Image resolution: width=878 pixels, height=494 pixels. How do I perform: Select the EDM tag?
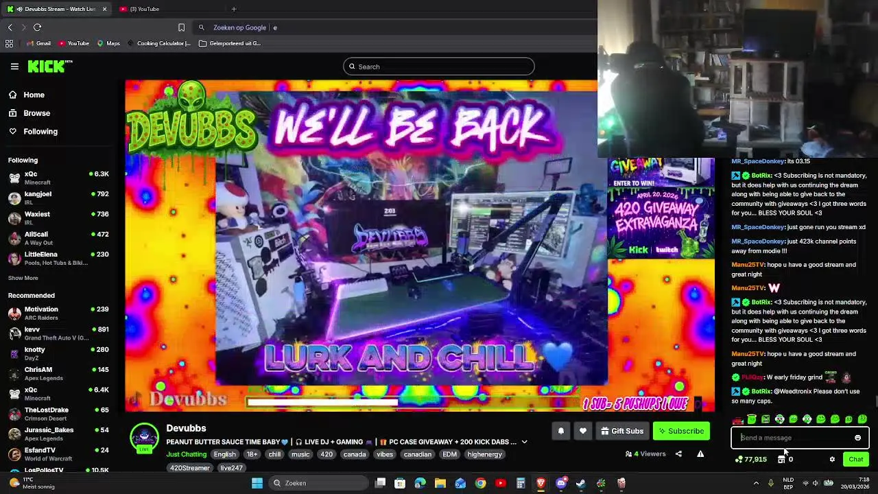click(449, 454)
